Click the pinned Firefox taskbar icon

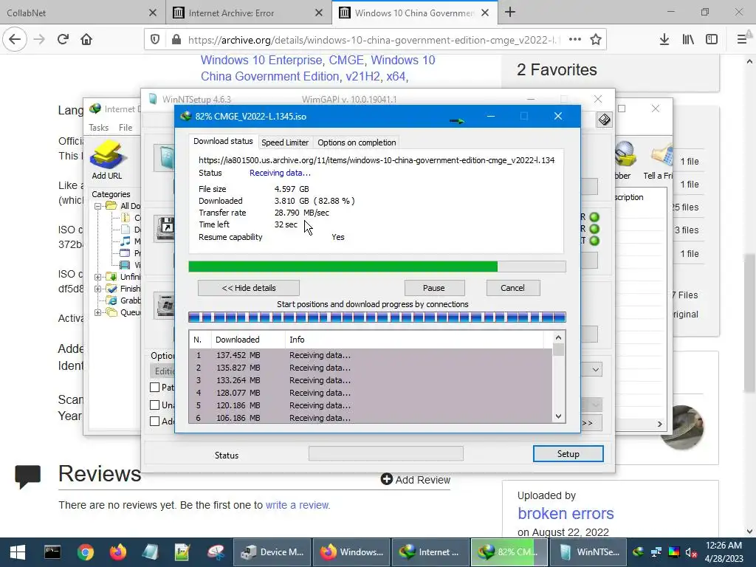(117, 552)
